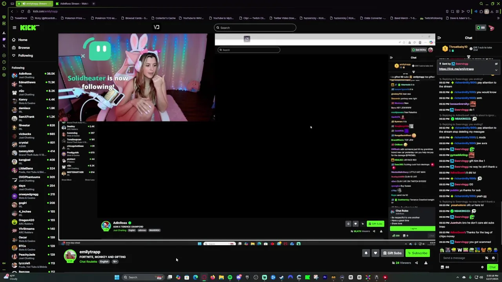Open the Kick sidebar hamburger menu
The image size is (502, 282).
point(15,27)
